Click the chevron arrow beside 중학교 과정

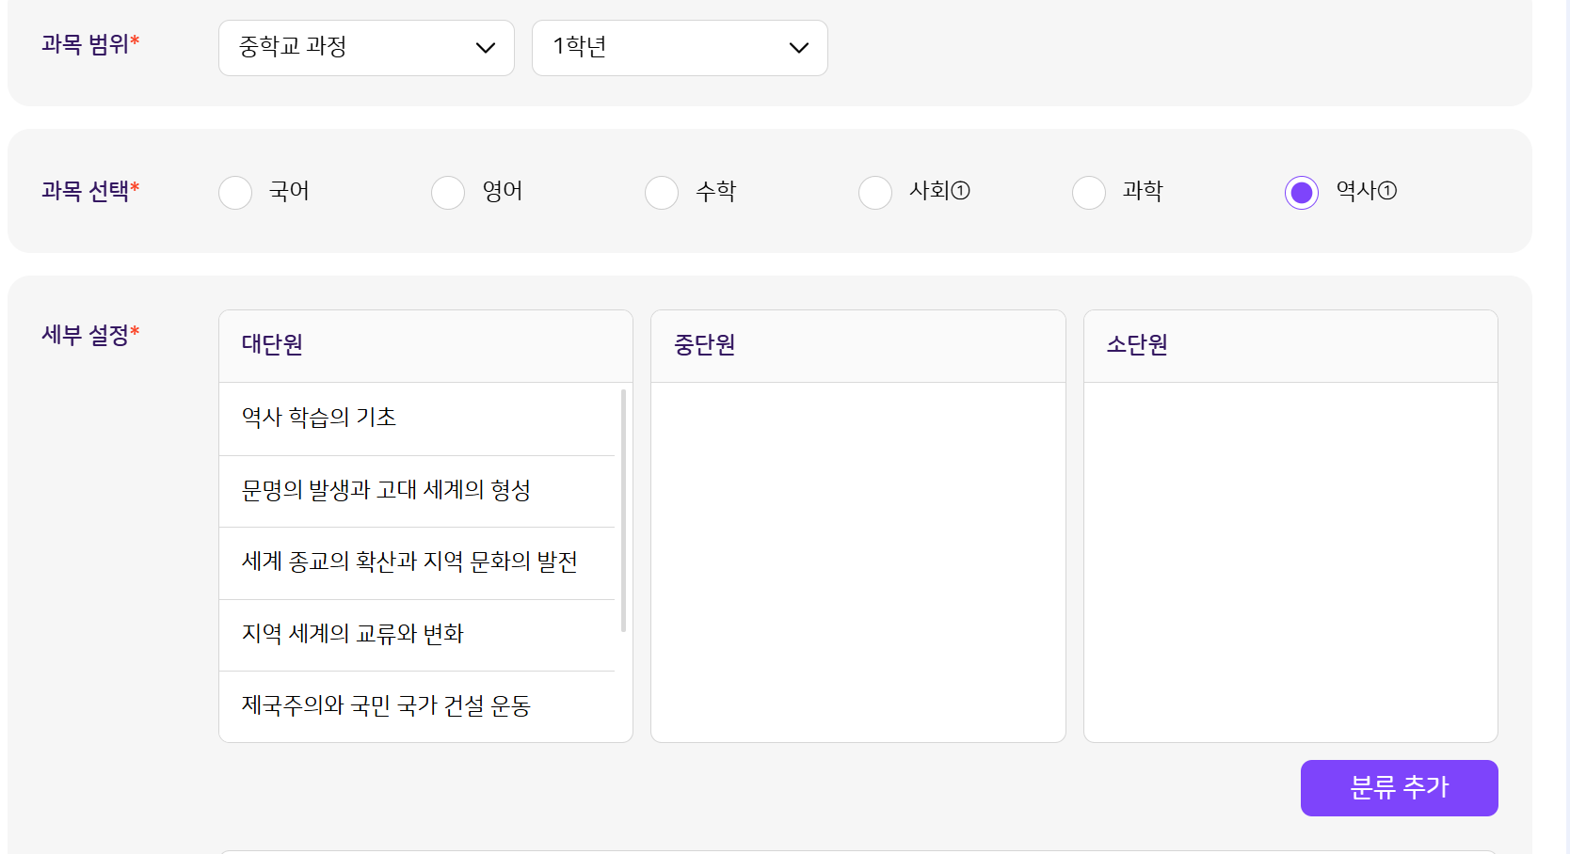[x=486, y=48]
